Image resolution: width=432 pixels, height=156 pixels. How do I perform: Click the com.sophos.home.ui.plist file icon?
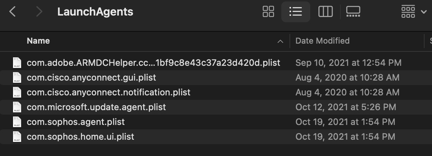pos(17,137)
